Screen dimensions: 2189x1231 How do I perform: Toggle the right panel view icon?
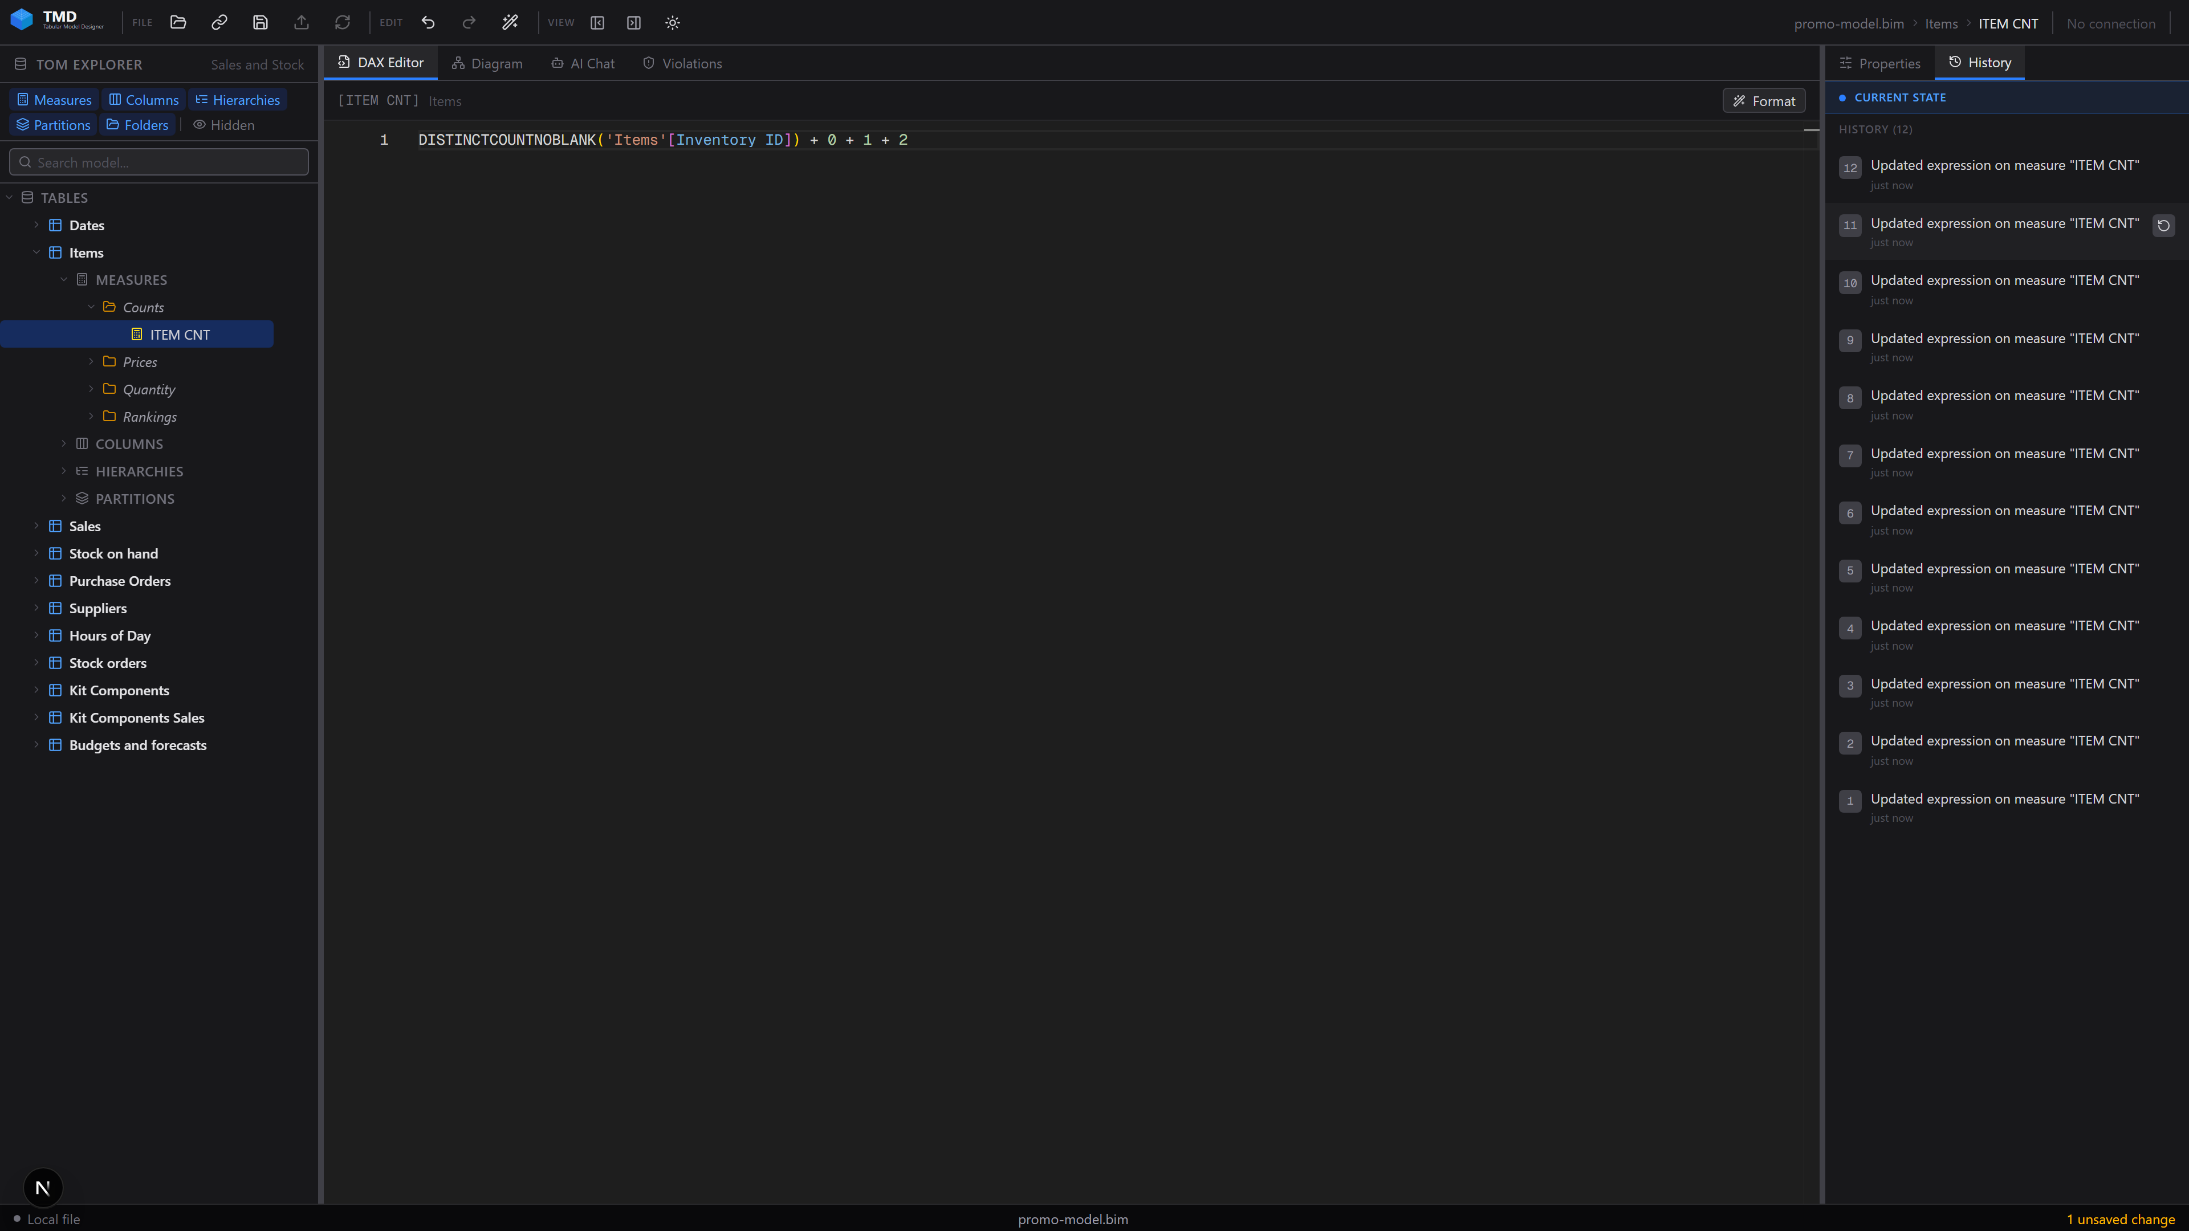tap(634, 23)
